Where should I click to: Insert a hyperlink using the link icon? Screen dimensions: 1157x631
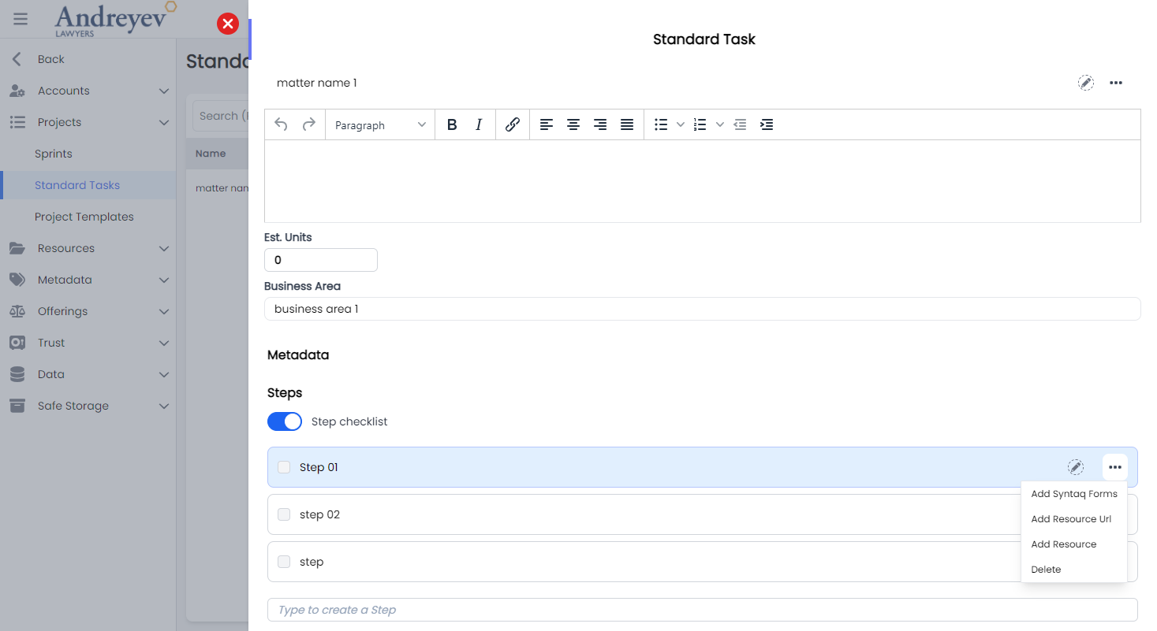click(x=512, y=124)
